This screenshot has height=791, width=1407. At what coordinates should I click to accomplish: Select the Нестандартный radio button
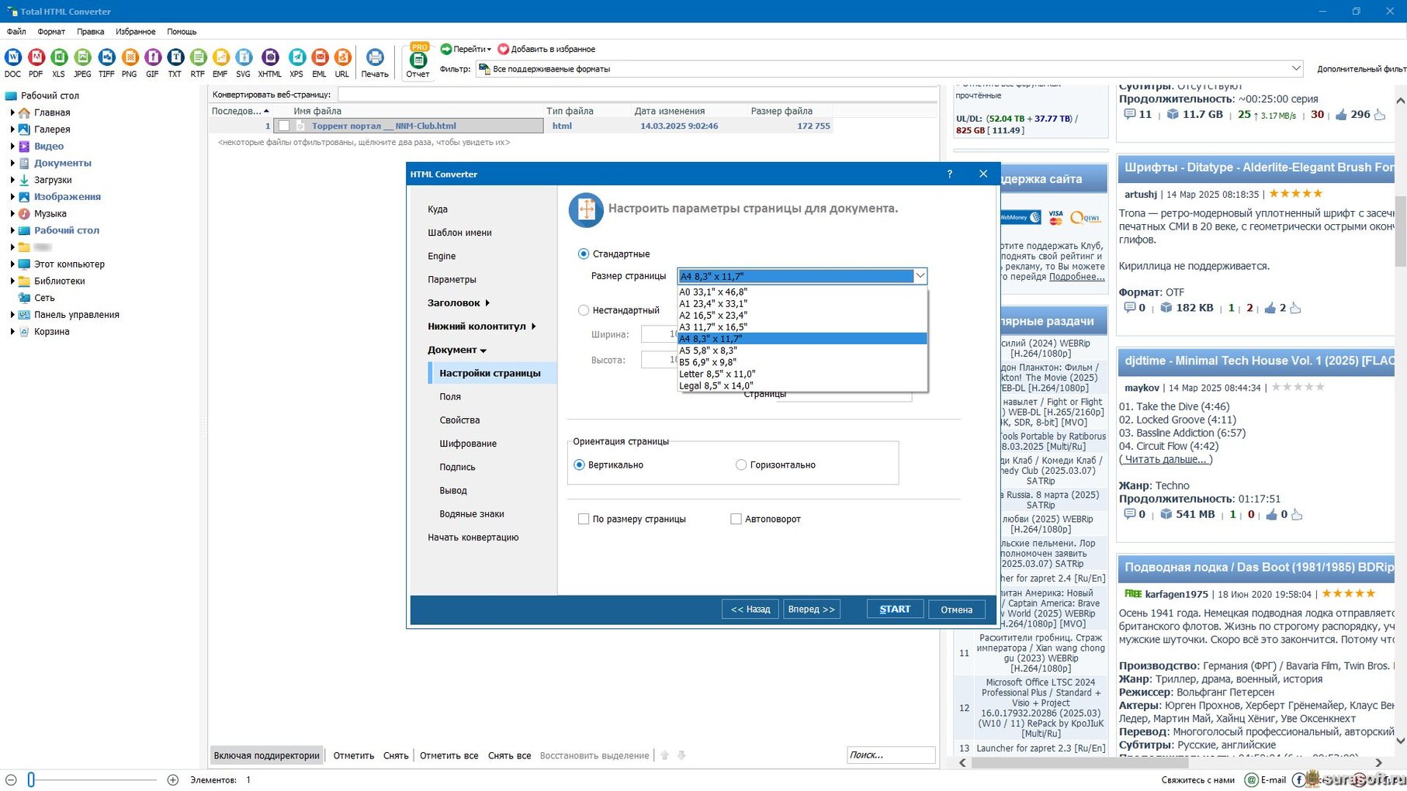(x=584, y=310)
